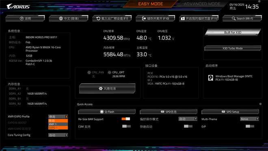Expand the Multi-Theme Aorus dropdown
This screenshot has height=151, width=268.
(x=249, y=119)
